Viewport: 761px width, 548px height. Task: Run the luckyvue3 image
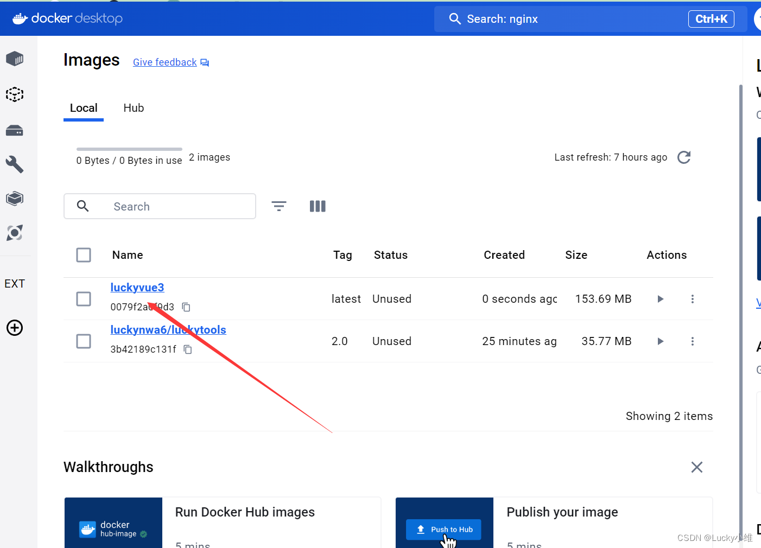pos(661,299)
